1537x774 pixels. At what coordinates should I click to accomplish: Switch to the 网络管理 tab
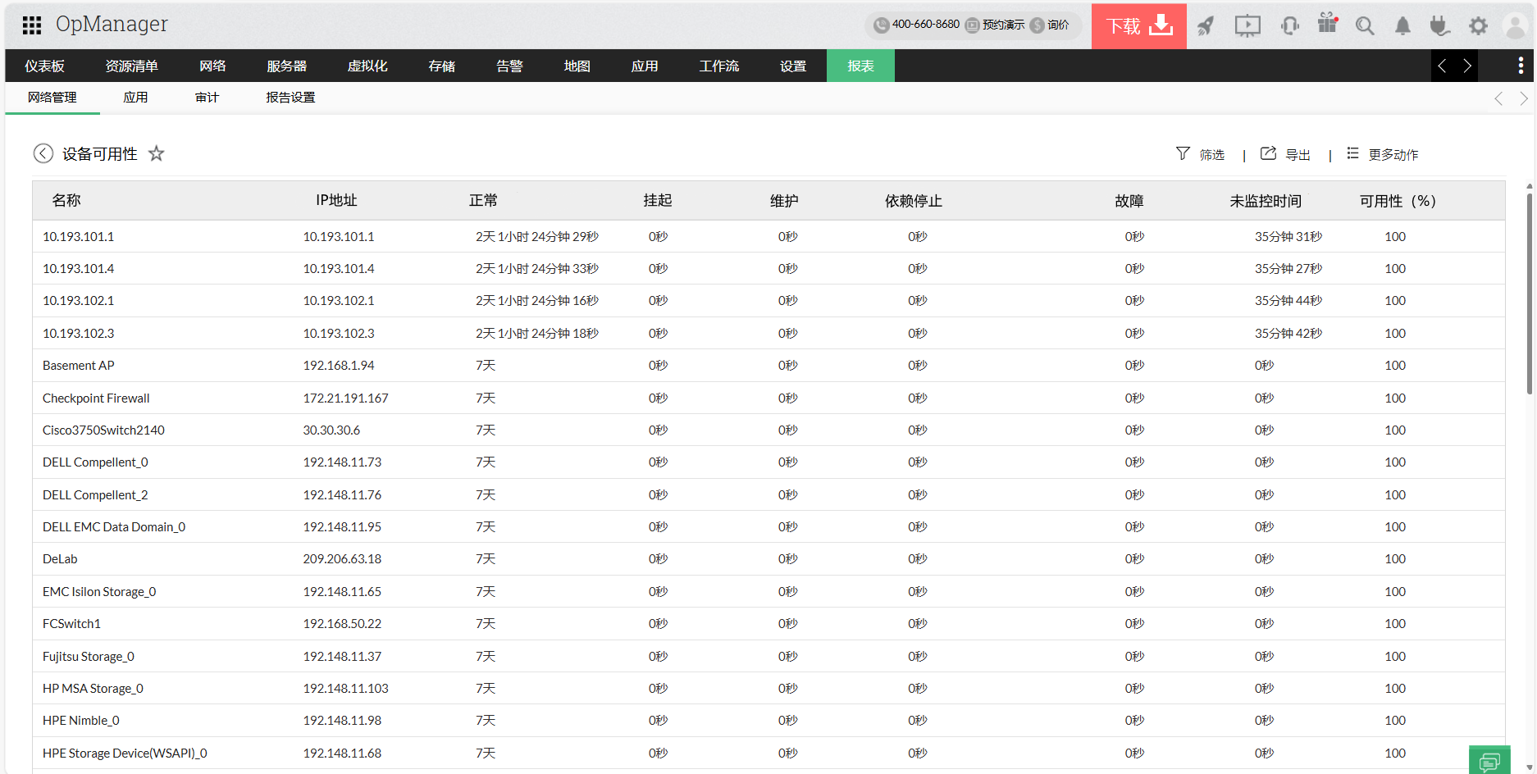(x=52, y=98)
